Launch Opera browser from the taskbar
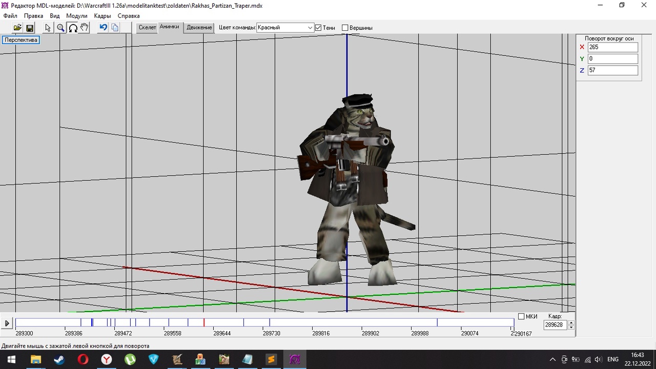Image resolution: width=656 pixels, height=369 pixels. tap(83, 359)
